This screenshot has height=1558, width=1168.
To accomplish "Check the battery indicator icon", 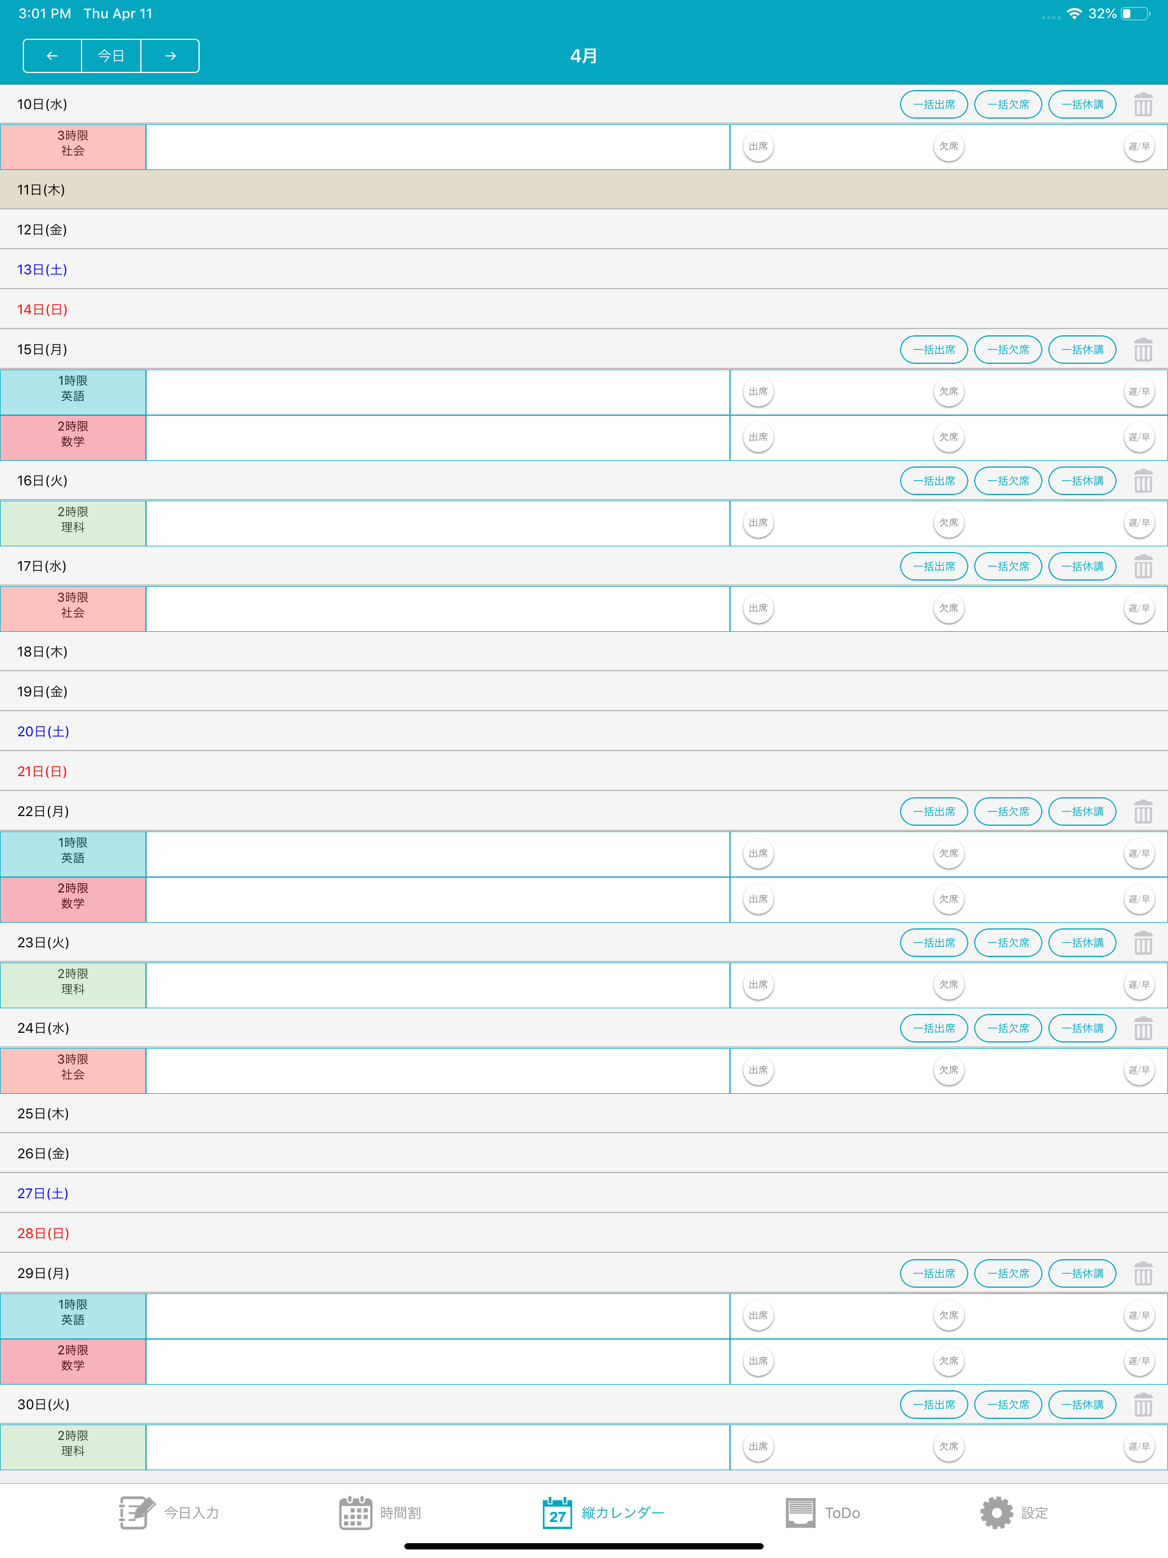I will click(1135, 14).
